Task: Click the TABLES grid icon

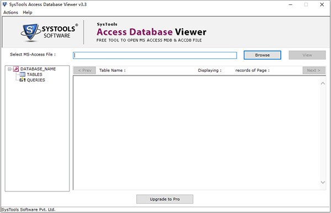Action: pyautogui.click(x=23, y=74)
